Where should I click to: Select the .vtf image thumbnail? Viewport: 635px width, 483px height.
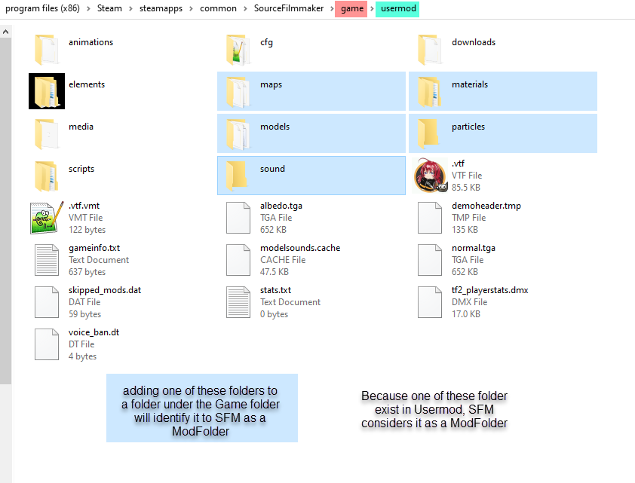[431, 176]
